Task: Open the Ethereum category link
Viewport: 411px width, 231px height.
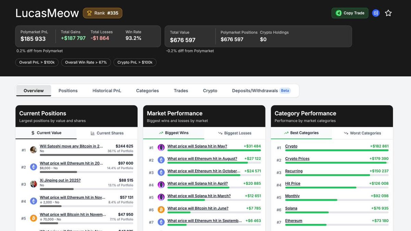Action: coord(294,221)
